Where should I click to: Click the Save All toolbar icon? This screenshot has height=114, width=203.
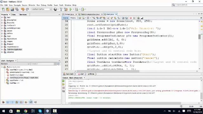17,9
